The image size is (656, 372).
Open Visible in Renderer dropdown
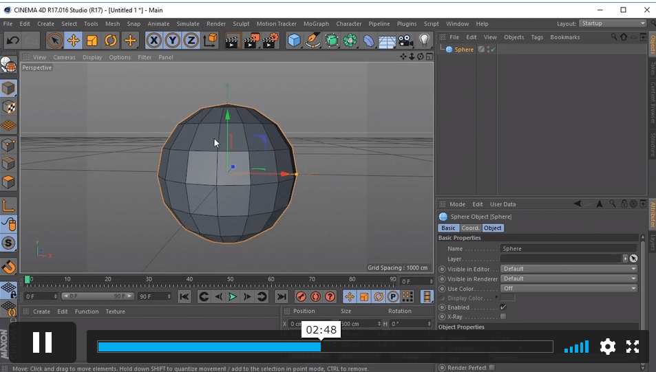click(x=569, y=278)
